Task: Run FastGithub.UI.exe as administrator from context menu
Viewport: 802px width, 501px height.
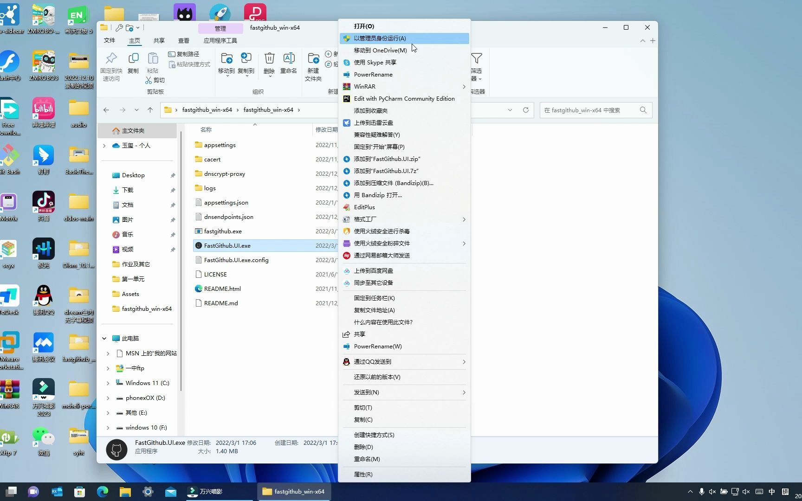Action: click(x=404, y=39)
